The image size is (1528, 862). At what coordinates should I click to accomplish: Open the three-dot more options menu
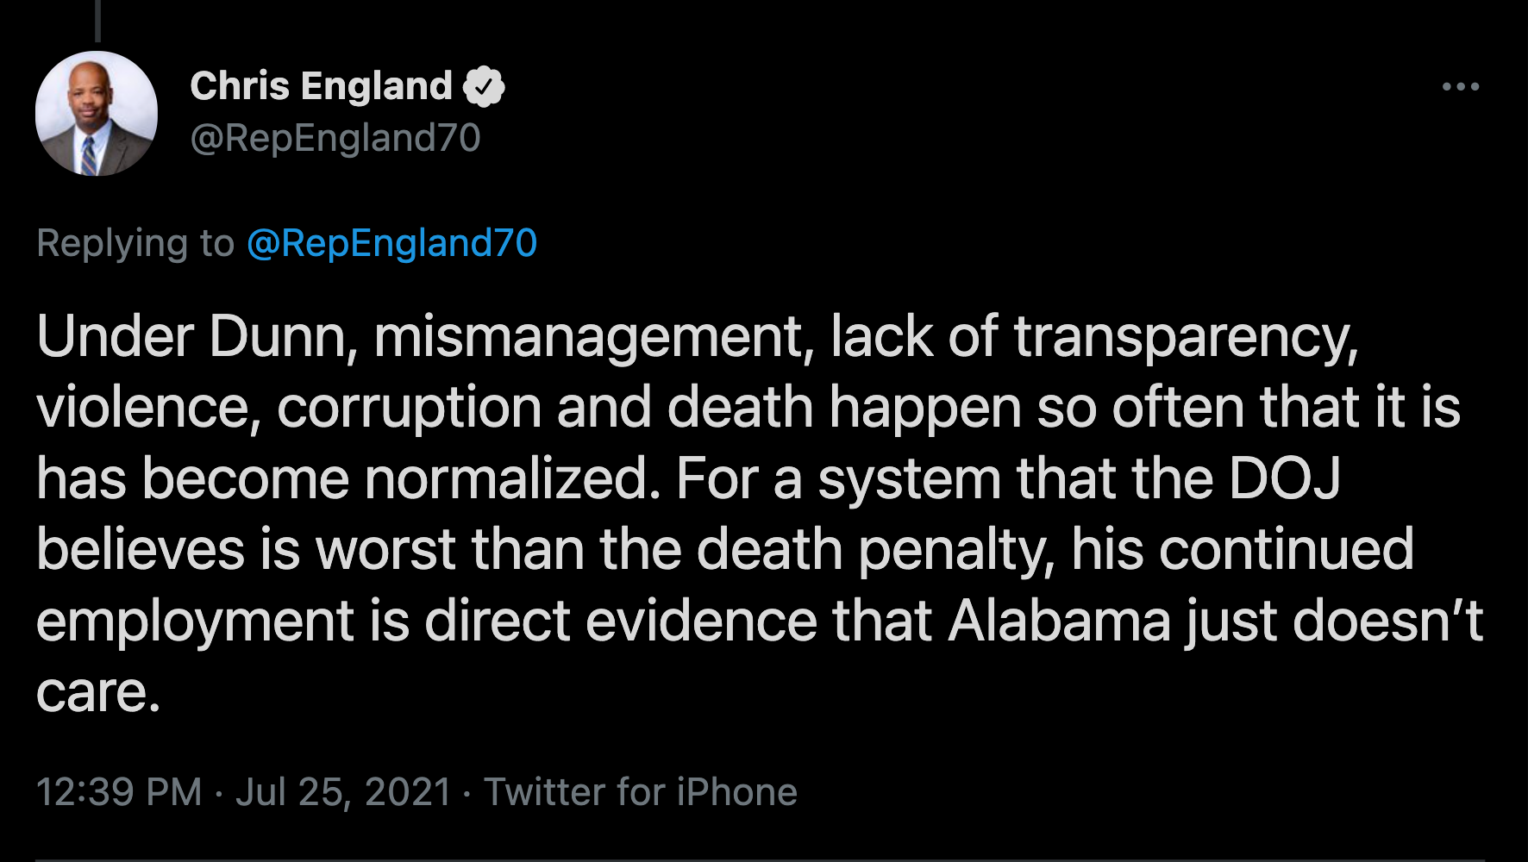[1461, 87]
